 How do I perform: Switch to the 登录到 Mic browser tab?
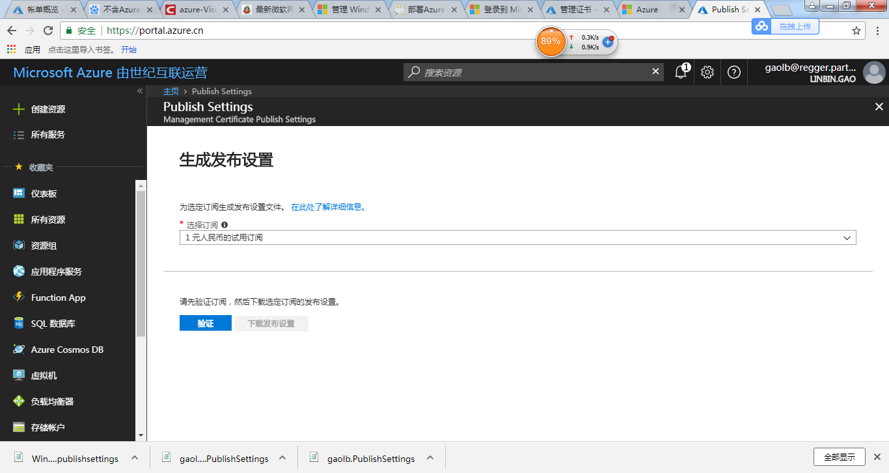(502, 10)
